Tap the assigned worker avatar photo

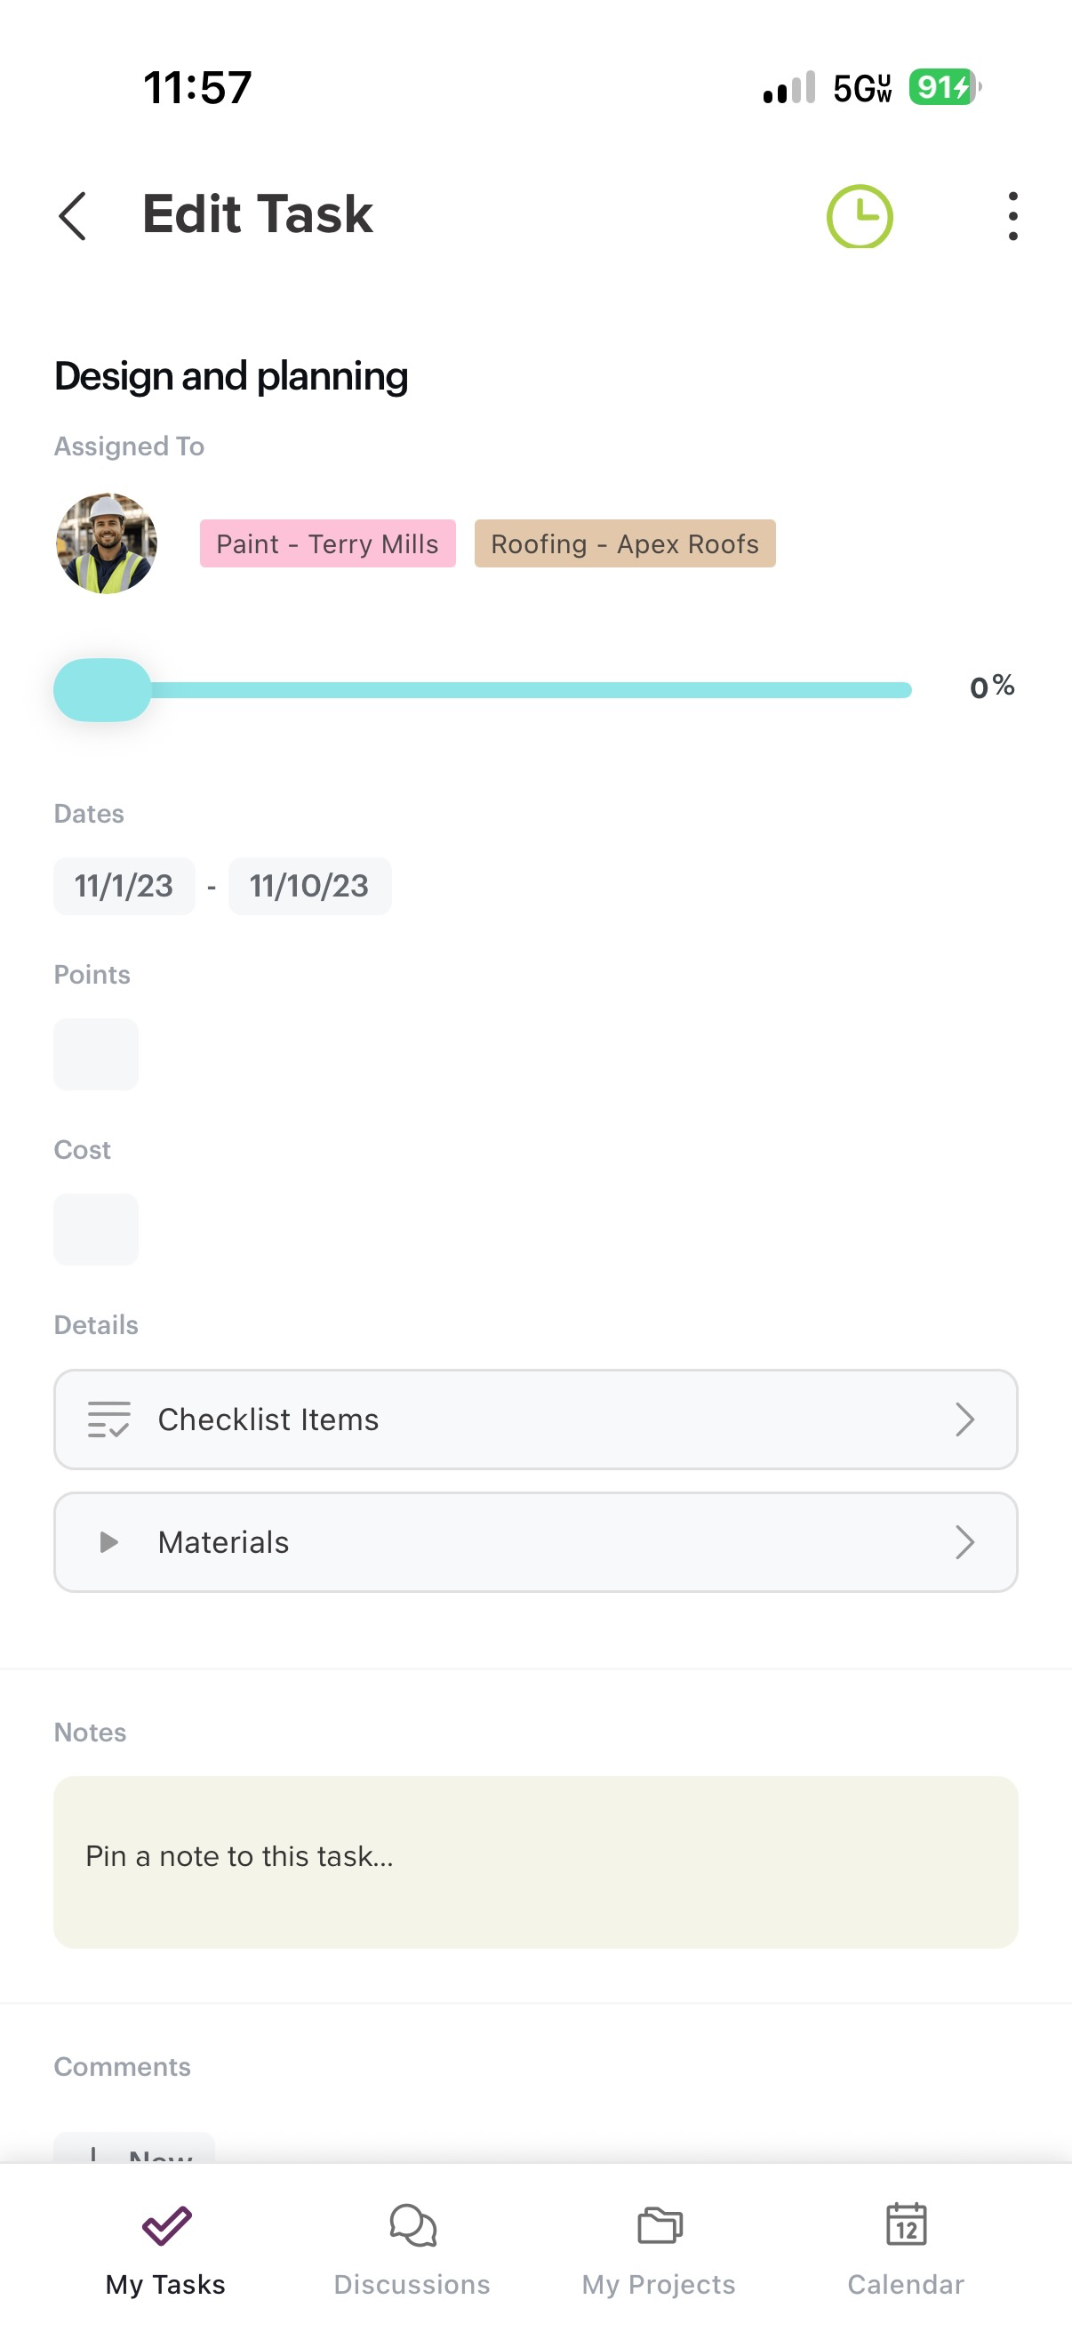(x=107, y=543)
